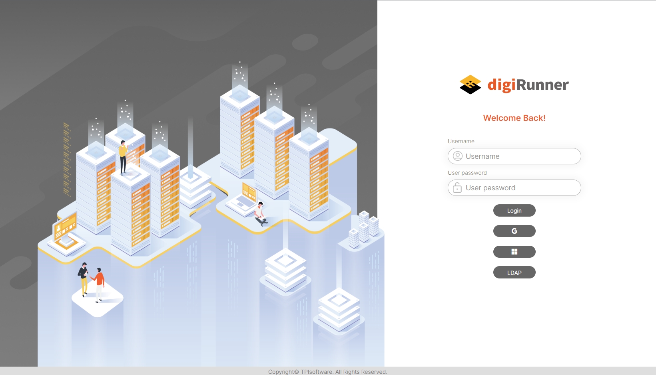Sign in with the Microsoft Windows logo button

514,252
